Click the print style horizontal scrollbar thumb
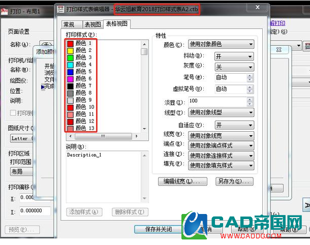The width and height of the screenshot is (310, 245). 103,136
